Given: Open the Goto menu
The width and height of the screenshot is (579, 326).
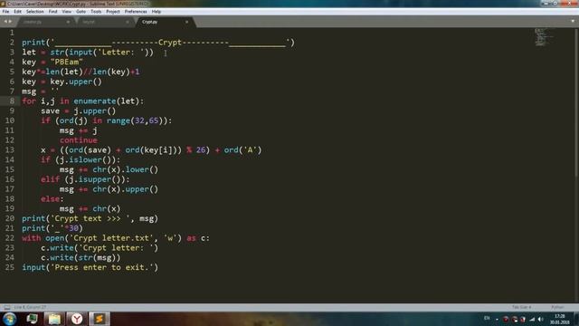Looking at the screenshot, I should click(x=81, y=12).
